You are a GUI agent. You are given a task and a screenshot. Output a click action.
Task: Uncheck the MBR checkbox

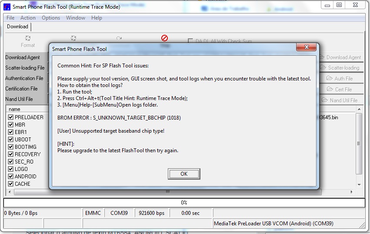(x=10, y=124)
